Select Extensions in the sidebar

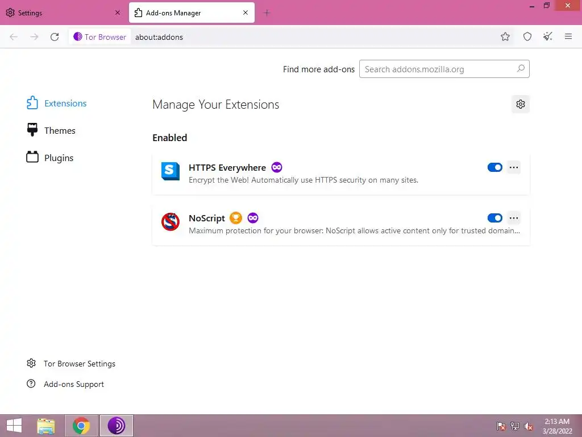tap(56, 103)
